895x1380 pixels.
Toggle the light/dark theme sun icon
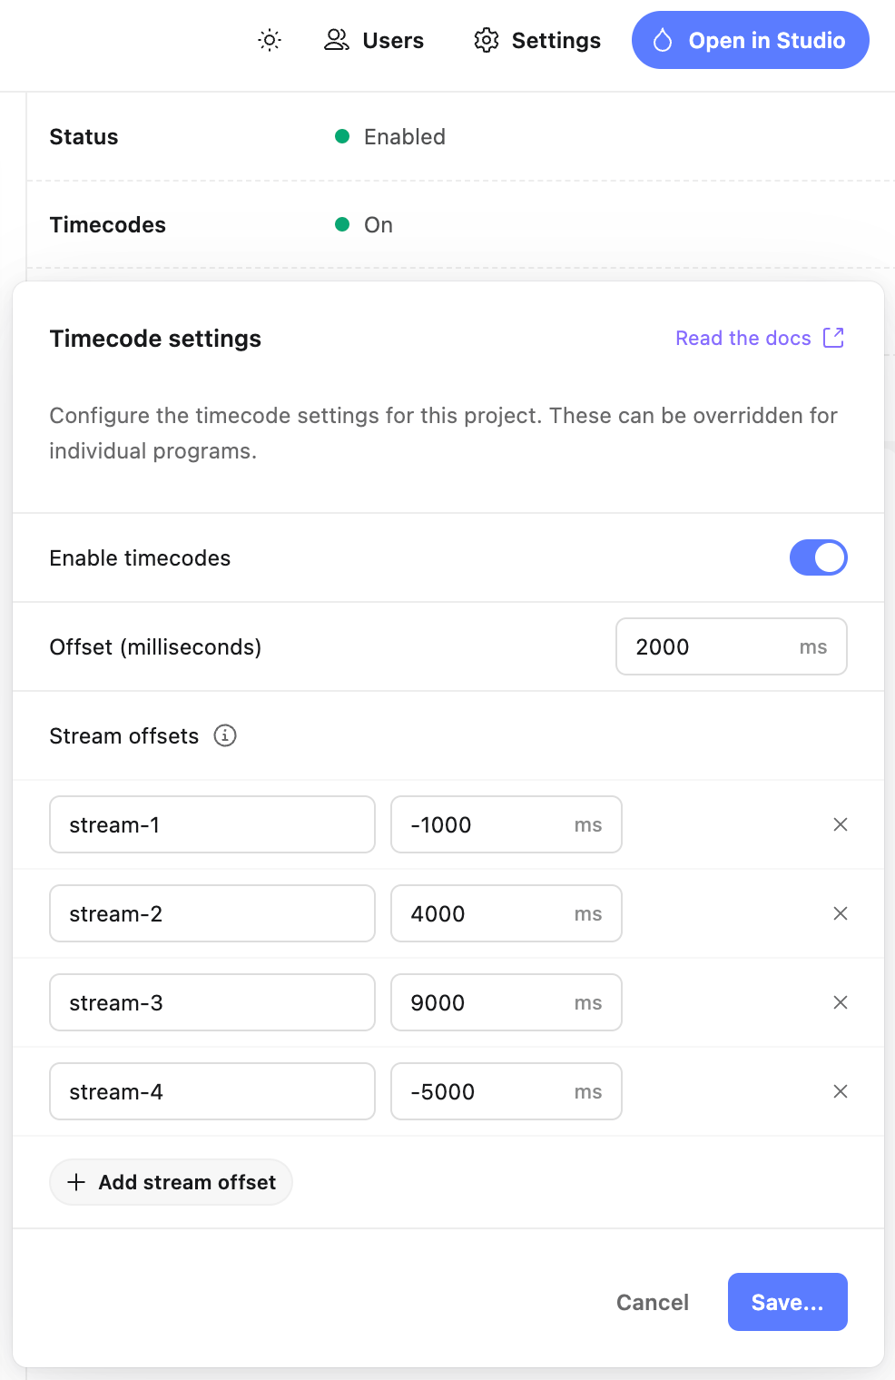[270, 40]
